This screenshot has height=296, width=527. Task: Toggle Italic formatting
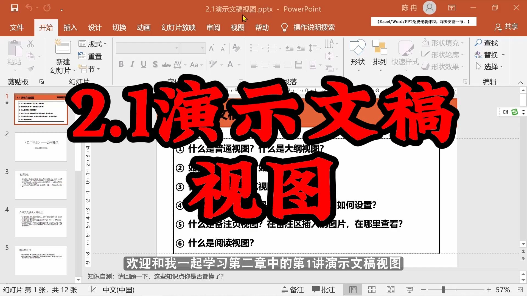[x=132, y=64]
